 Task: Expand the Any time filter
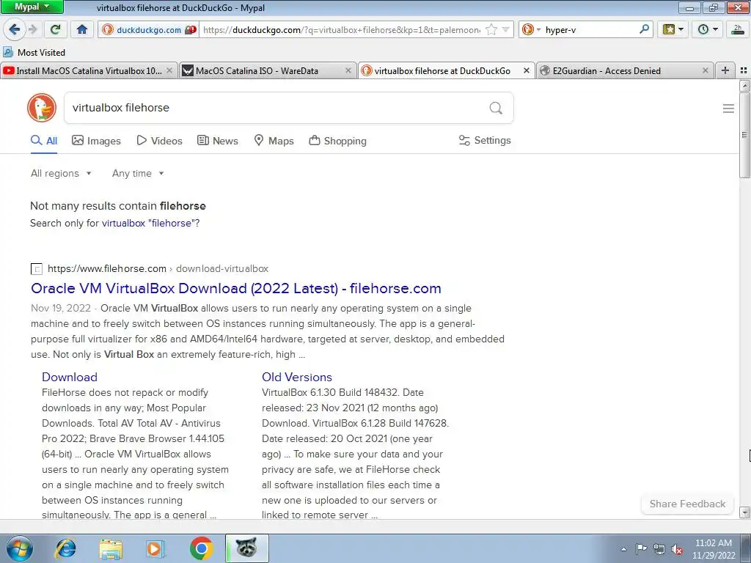tap(138, 173)
